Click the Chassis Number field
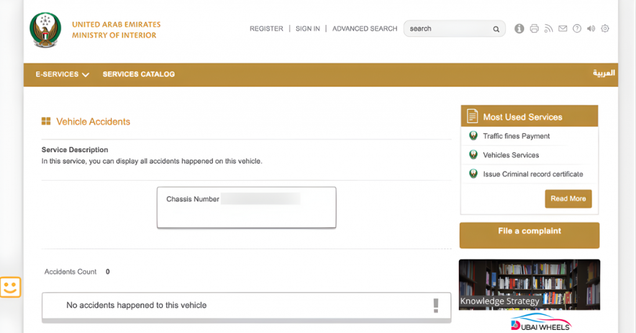The image size is (636, 333). coord(260,199)
